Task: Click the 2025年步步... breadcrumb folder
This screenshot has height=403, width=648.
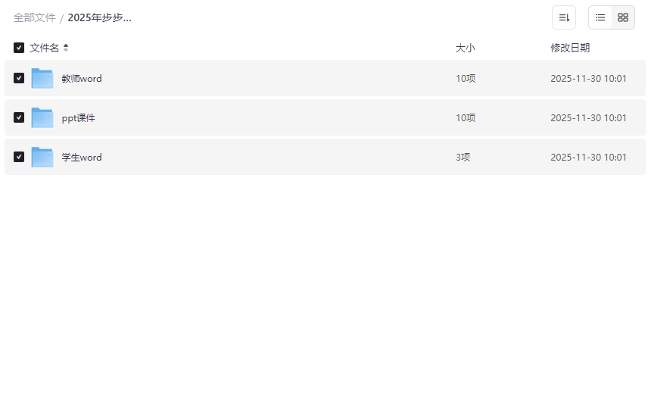Action: 99,17
